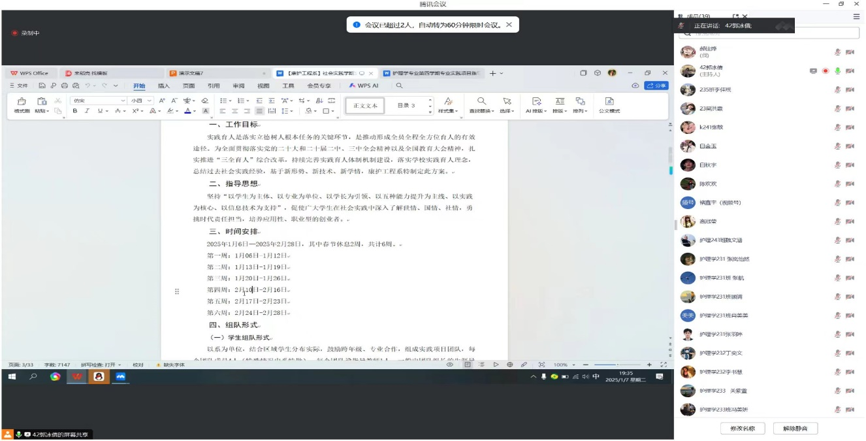Open the 演示文稿7 document tab
866x441 pixels.
pos(192,73)
